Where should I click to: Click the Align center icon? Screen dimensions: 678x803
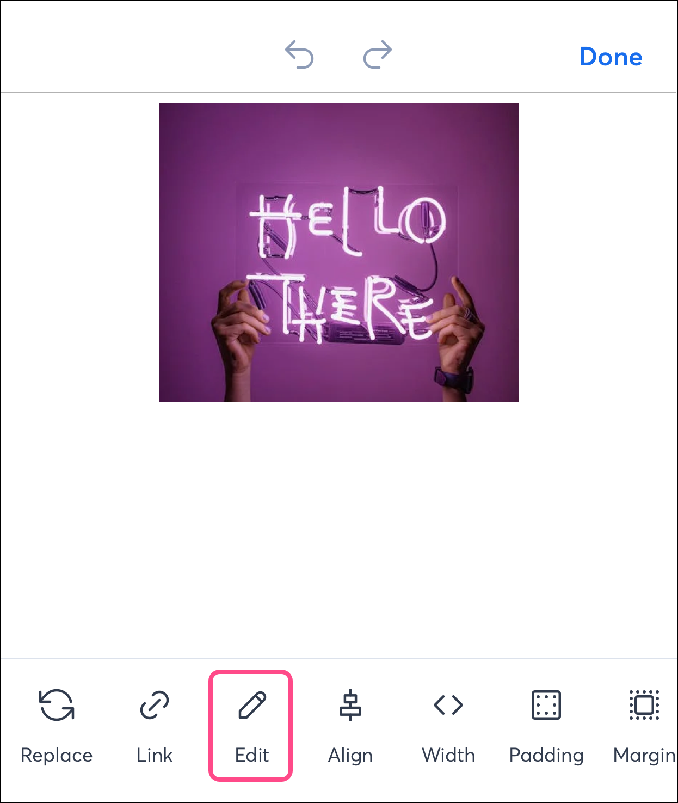pyautogui.click(x=350, y=705)
